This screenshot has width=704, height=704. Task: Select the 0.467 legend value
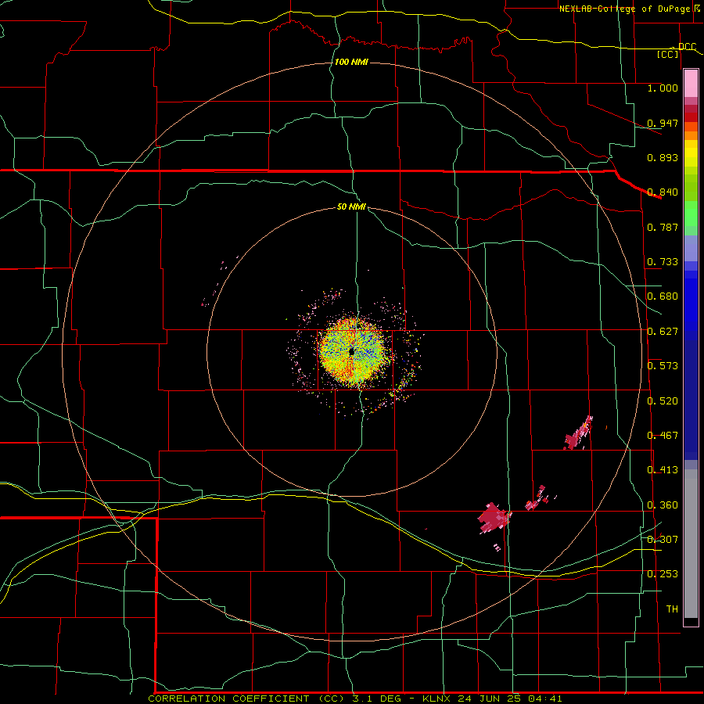point(663,436)
